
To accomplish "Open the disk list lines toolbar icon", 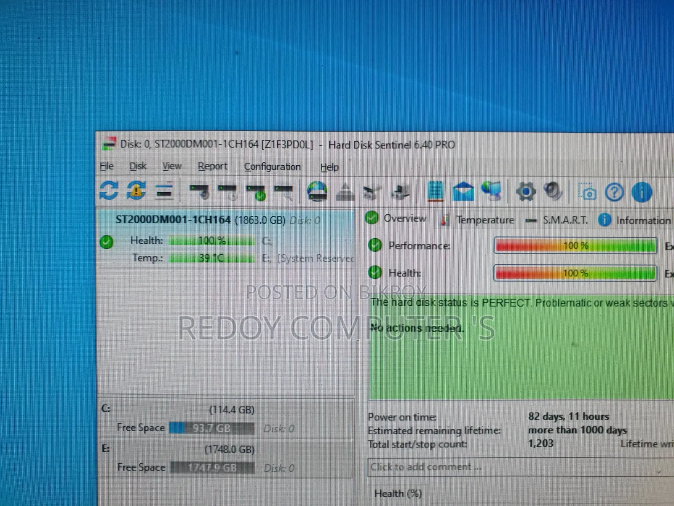I will [x=164, y=191].
